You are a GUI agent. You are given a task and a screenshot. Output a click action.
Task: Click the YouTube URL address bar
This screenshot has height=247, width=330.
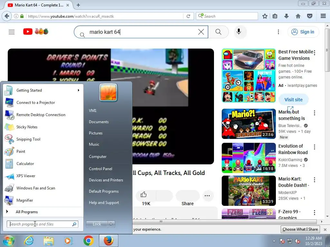(104, 16)
